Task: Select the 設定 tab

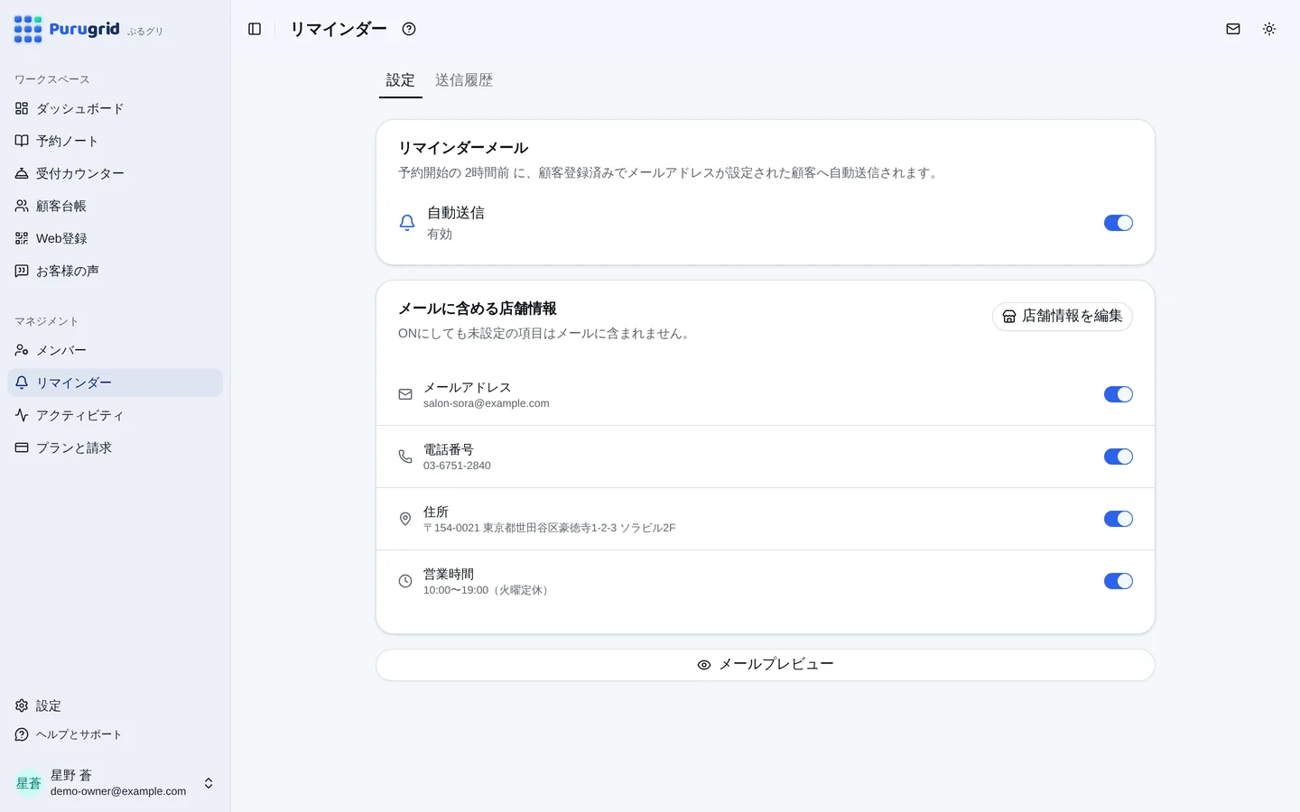Action: pyautogui.click(x=401, y=80)
